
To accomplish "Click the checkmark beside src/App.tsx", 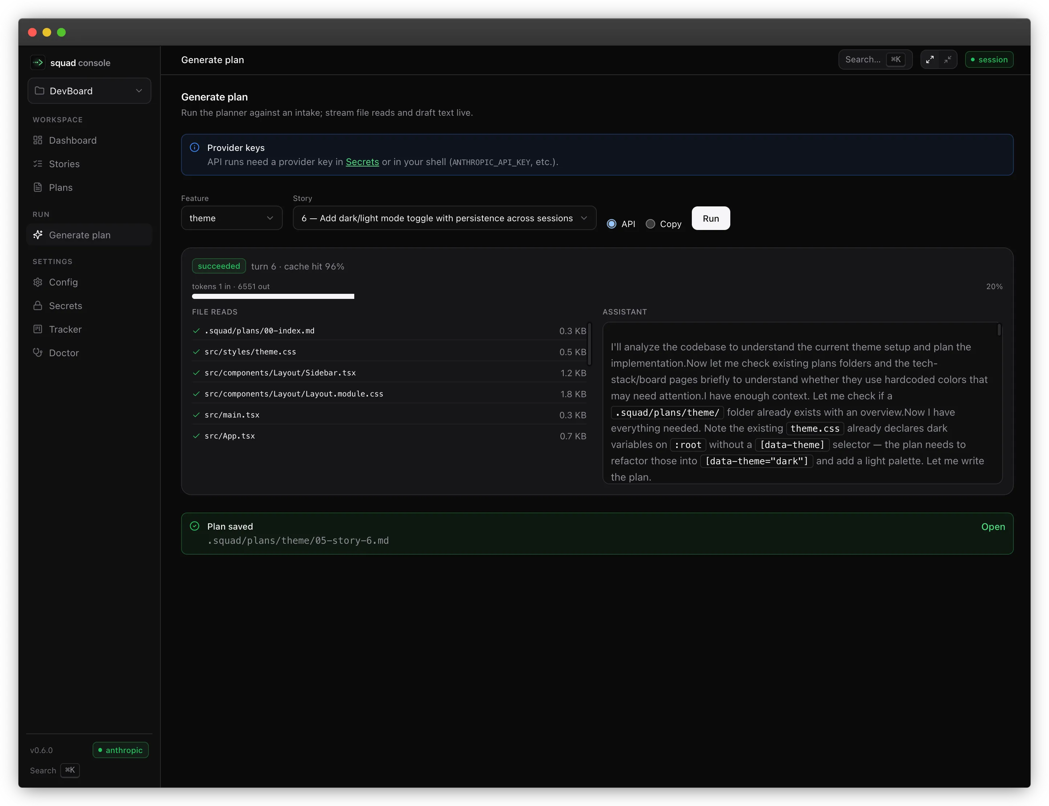I will click(196, 436).
